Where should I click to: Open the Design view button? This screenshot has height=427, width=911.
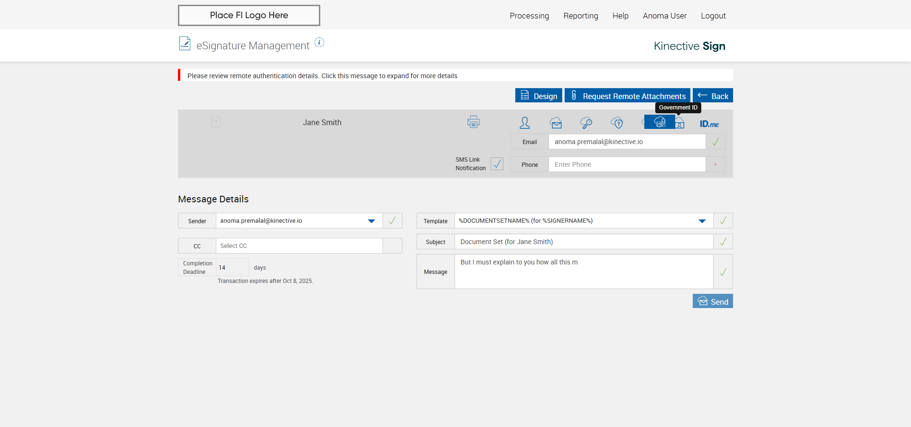(539, 96)
